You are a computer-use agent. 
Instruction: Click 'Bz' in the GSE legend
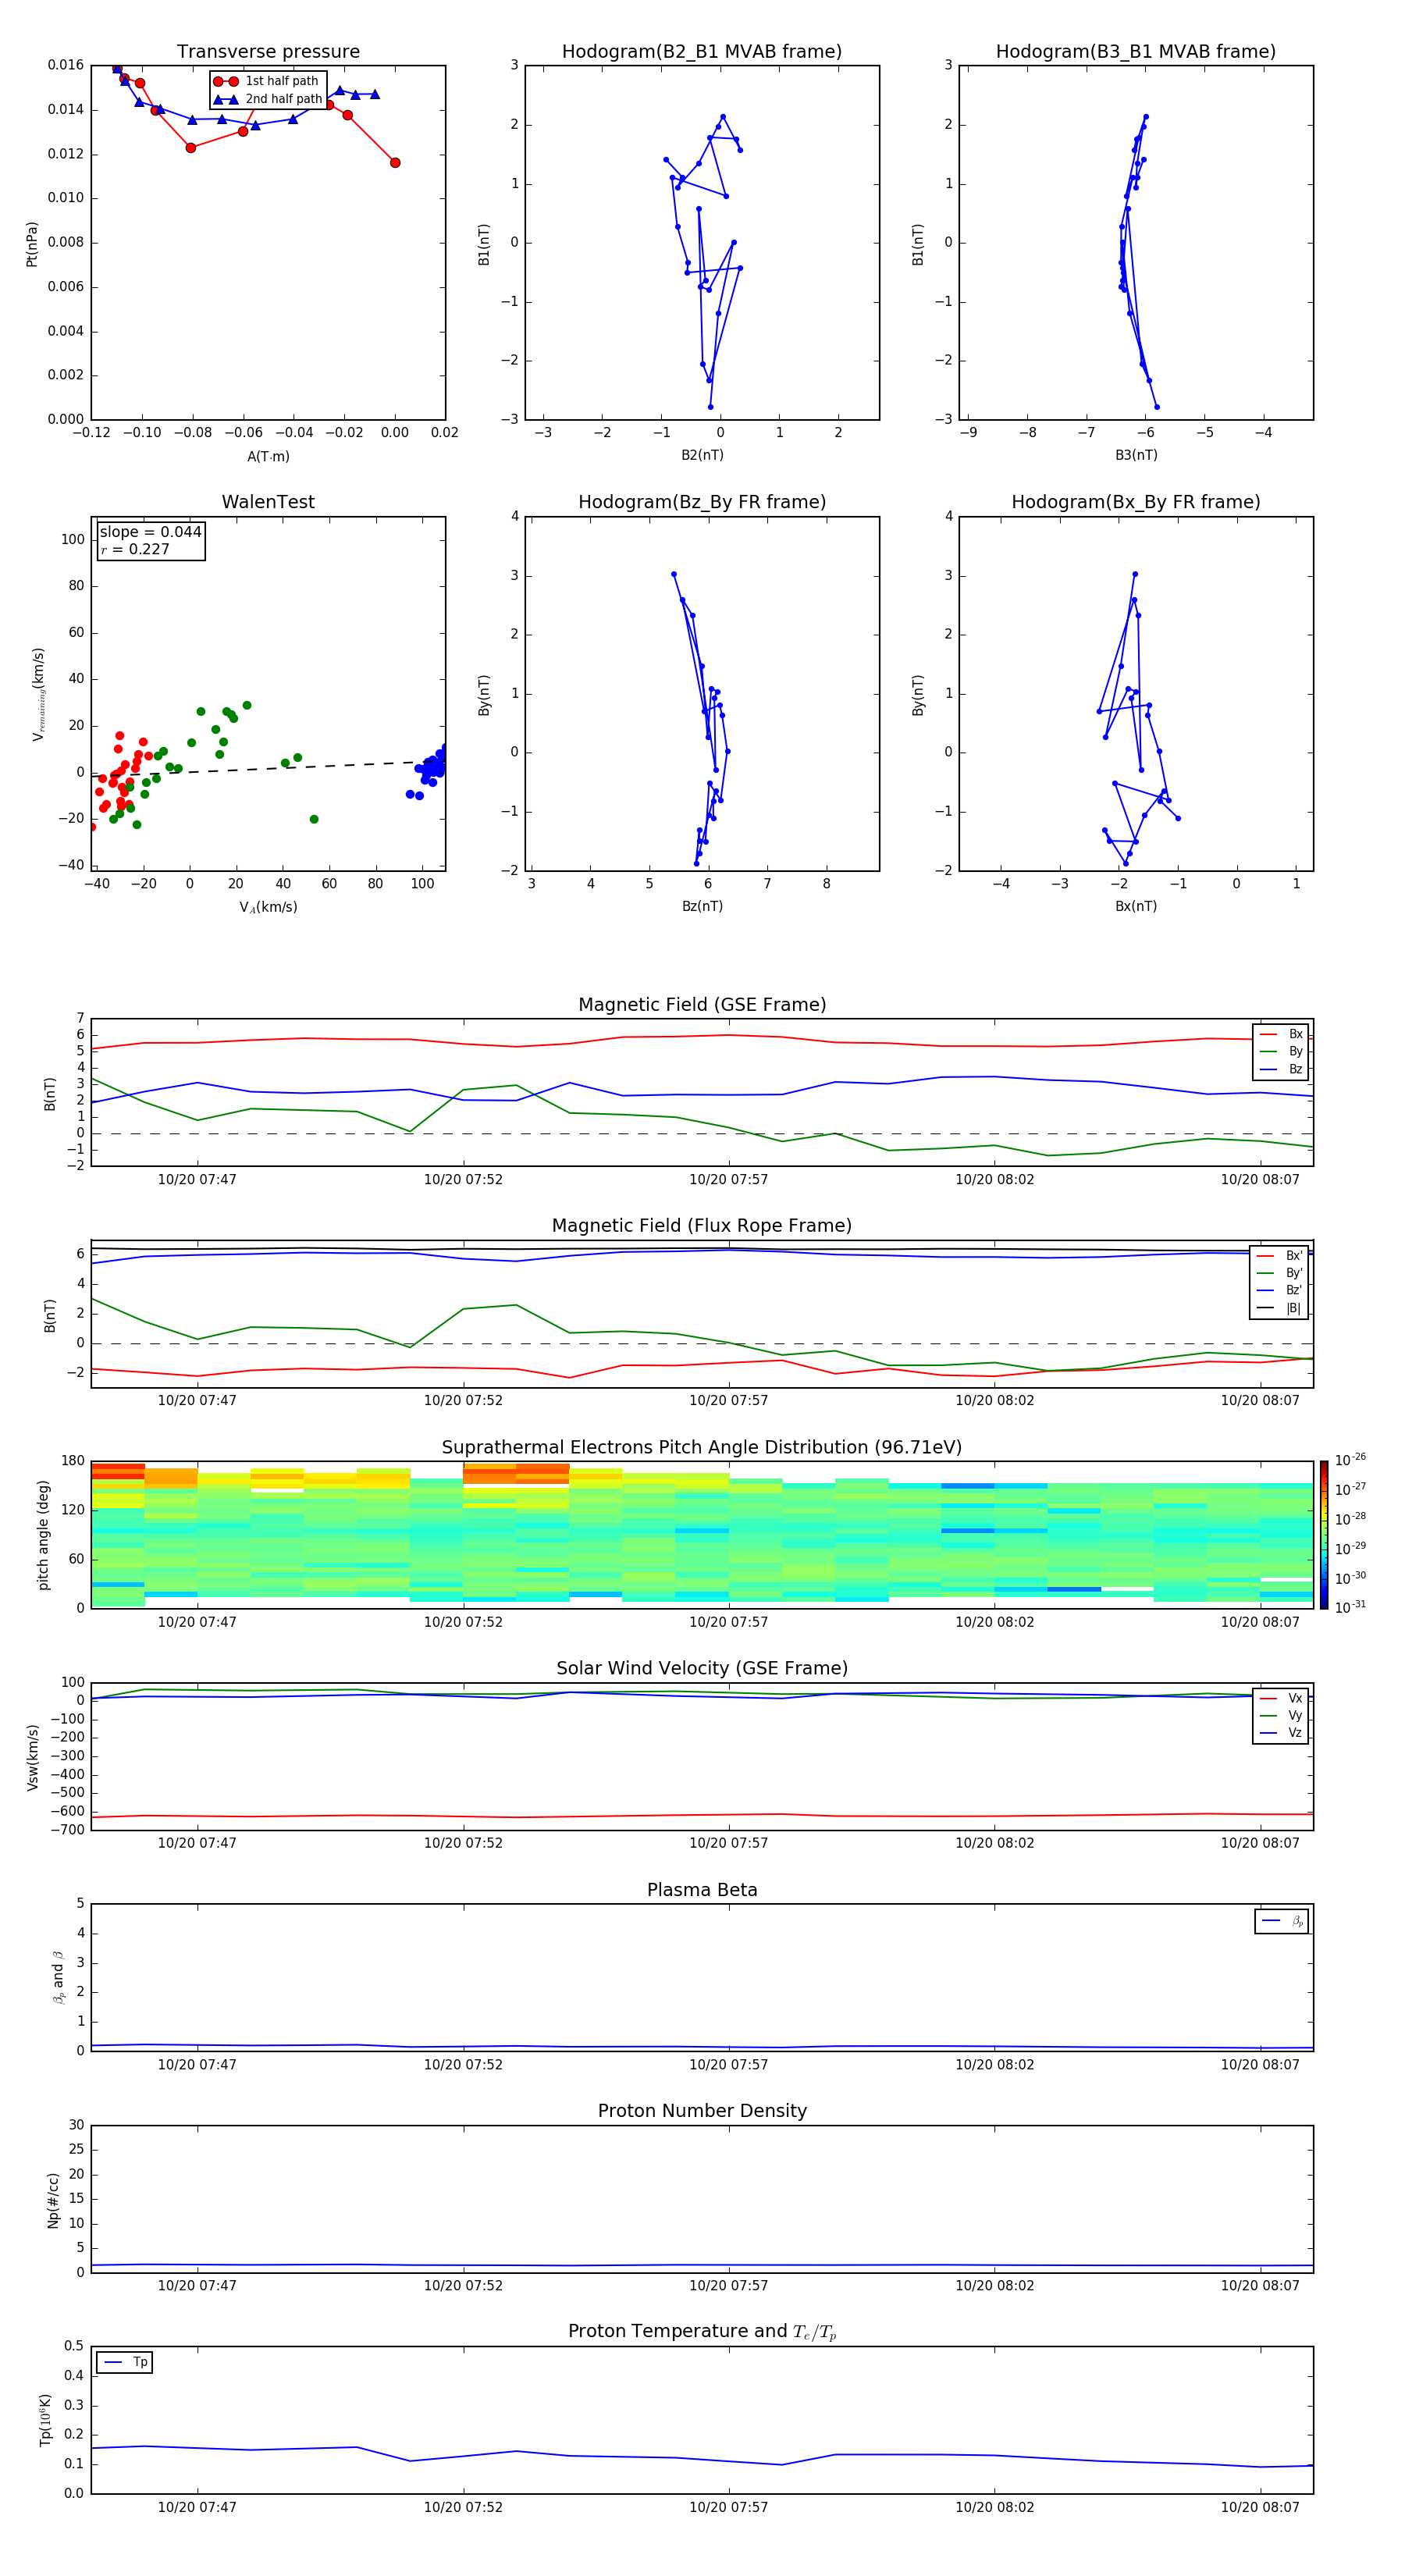(1295, 1069)
